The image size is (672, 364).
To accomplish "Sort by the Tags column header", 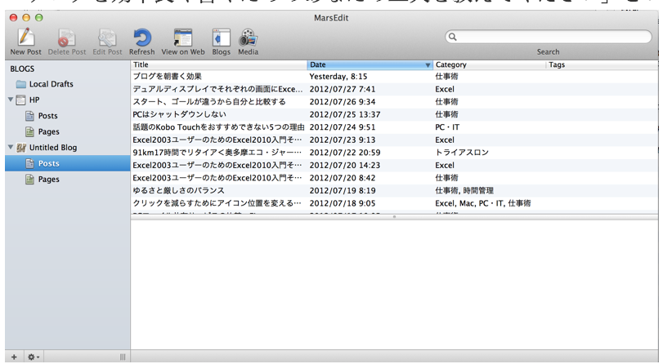I will (603, 64).
